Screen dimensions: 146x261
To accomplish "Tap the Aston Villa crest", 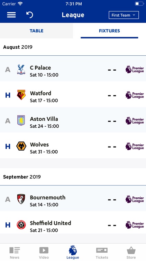I will [21, 120].
